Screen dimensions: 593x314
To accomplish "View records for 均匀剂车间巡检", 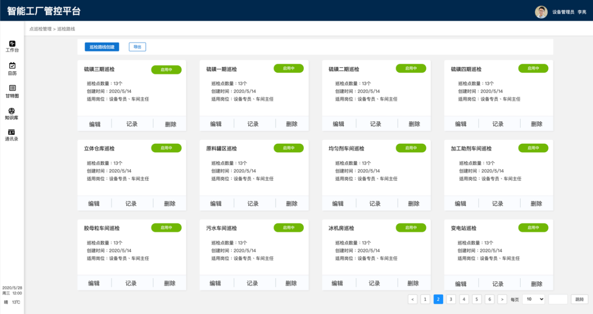I will pyautogui.click(x=375, y=204).
